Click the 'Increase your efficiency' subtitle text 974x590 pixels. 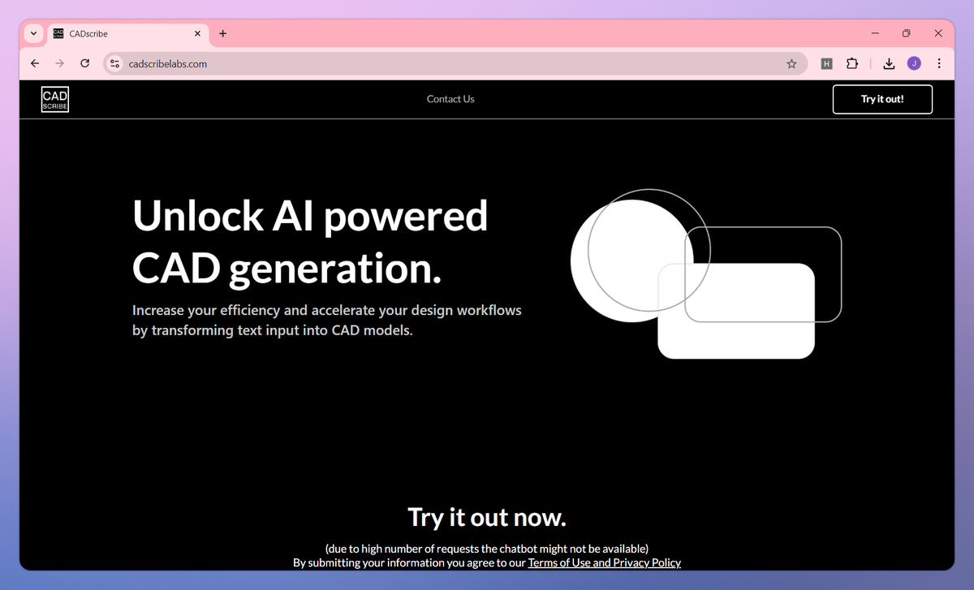click(327, 321)
